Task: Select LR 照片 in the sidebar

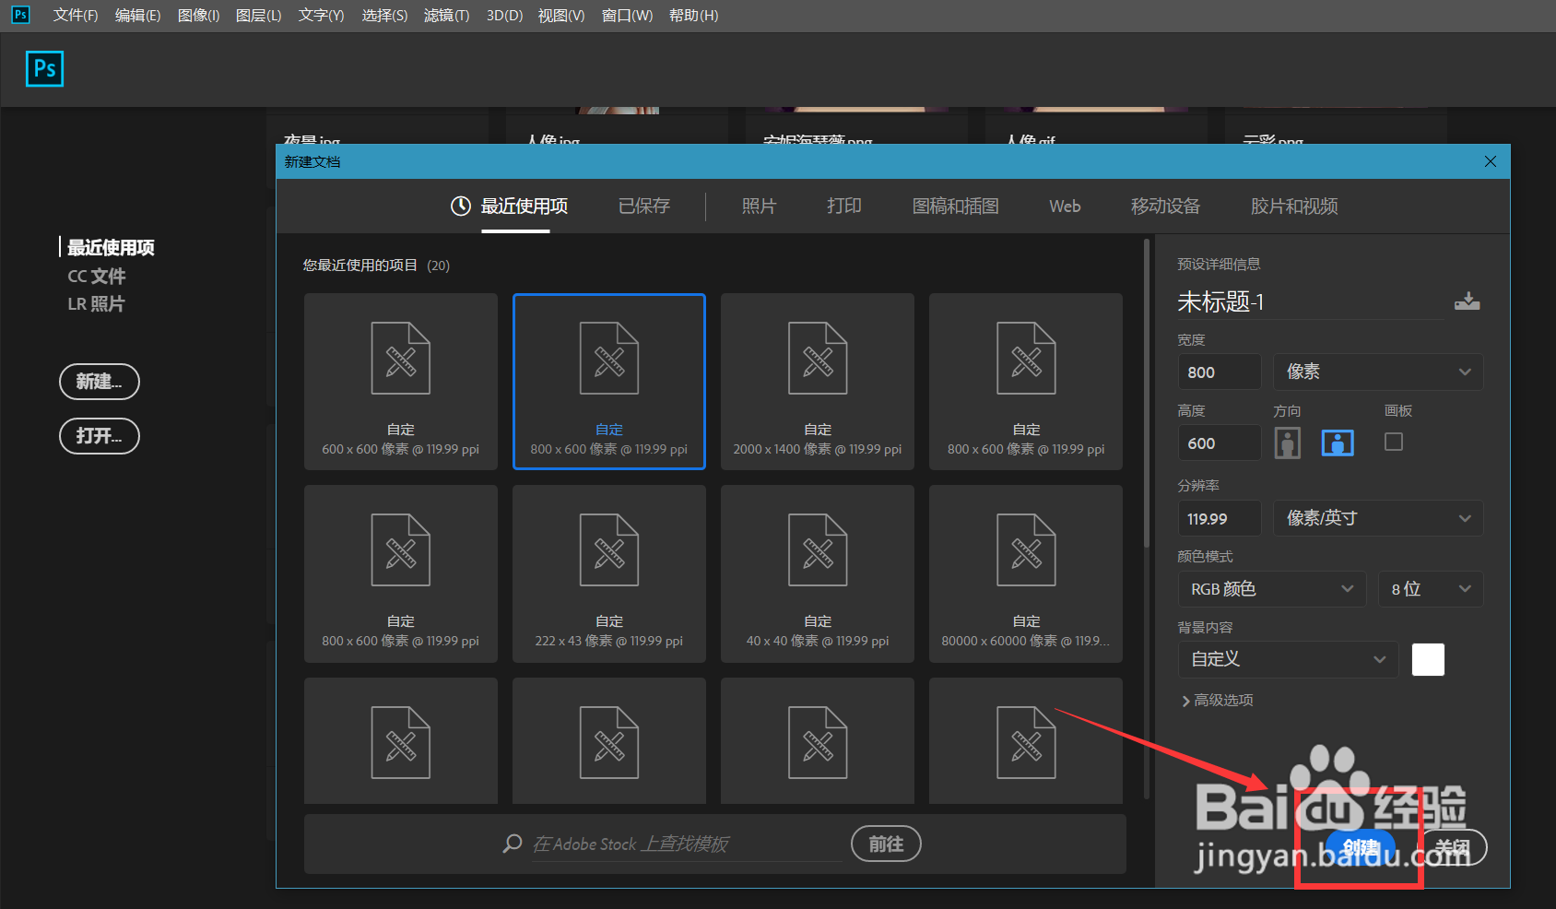Action: point(97,303)
